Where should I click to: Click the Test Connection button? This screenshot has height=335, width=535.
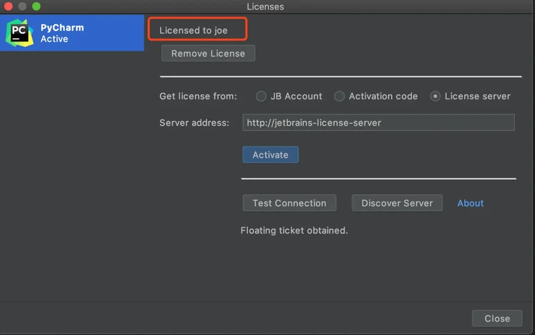coord(289,203)
